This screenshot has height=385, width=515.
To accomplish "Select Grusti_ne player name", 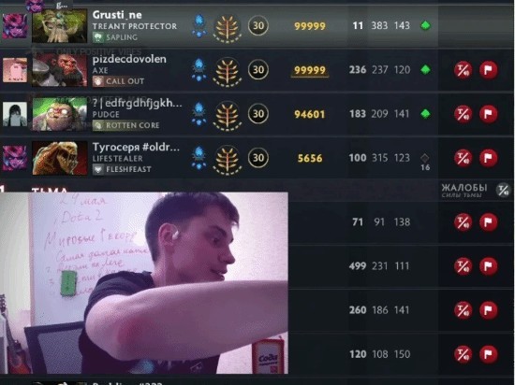I will [x=117, y=15].
